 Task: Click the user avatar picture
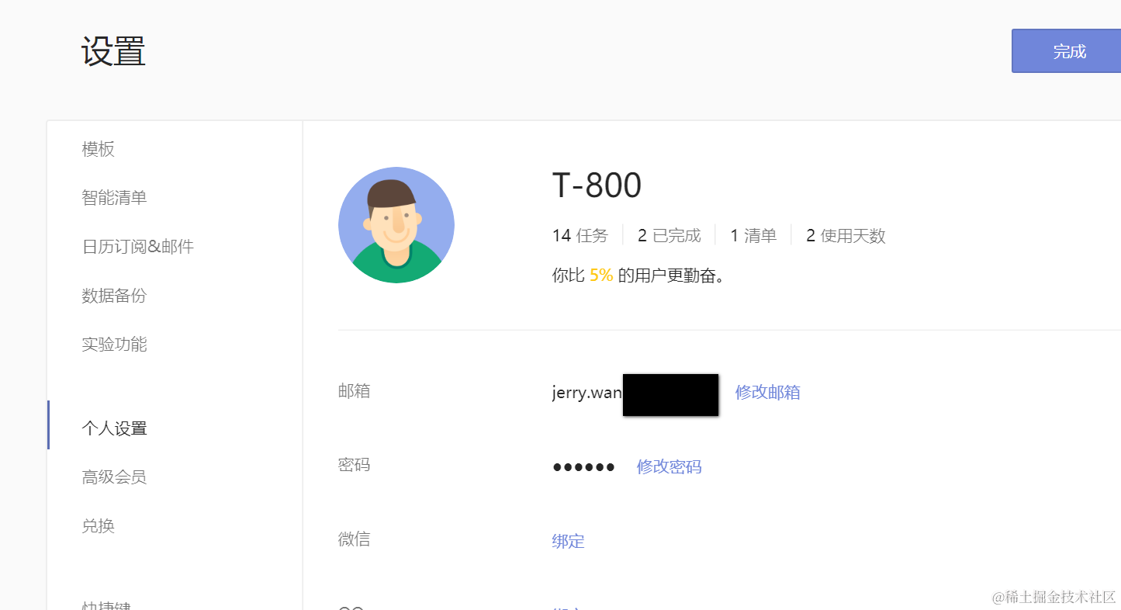pyautogui.click(x=396, y=225)
